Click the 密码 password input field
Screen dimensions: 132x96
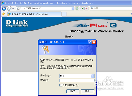click(x=77, y=80)
